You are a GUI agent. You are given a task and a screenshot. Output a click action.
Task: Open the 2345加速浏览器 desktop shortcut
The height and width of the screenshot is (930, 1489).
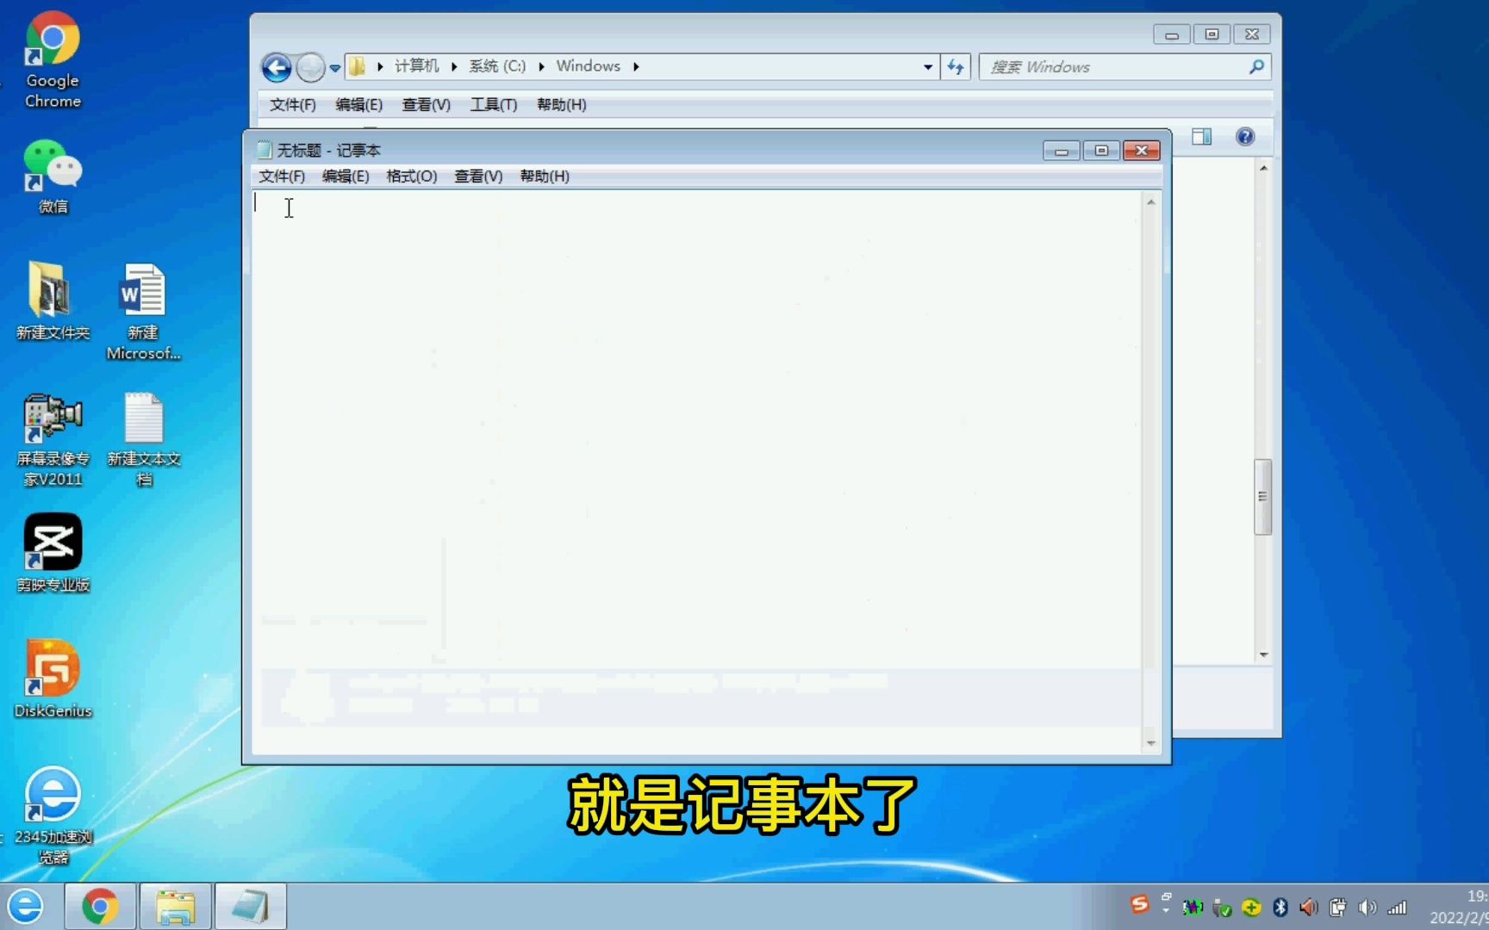(x=53, y=815)
